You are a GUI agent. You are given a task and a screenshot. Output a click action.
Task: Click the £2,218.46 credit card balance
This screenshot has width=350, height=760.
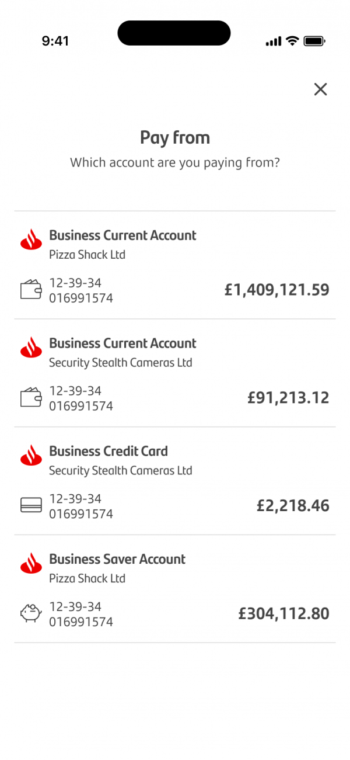(x=293, y=505)
